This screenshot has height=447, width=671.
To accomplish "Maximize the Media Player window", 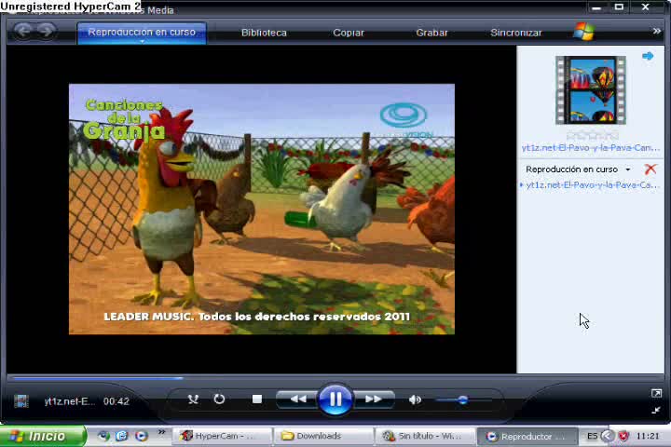I will [619, 7].
